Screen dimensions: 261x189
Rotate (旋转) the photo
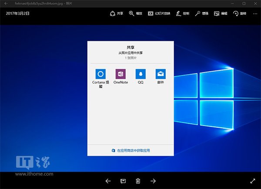pyautogui.click(x=240, y=13)
